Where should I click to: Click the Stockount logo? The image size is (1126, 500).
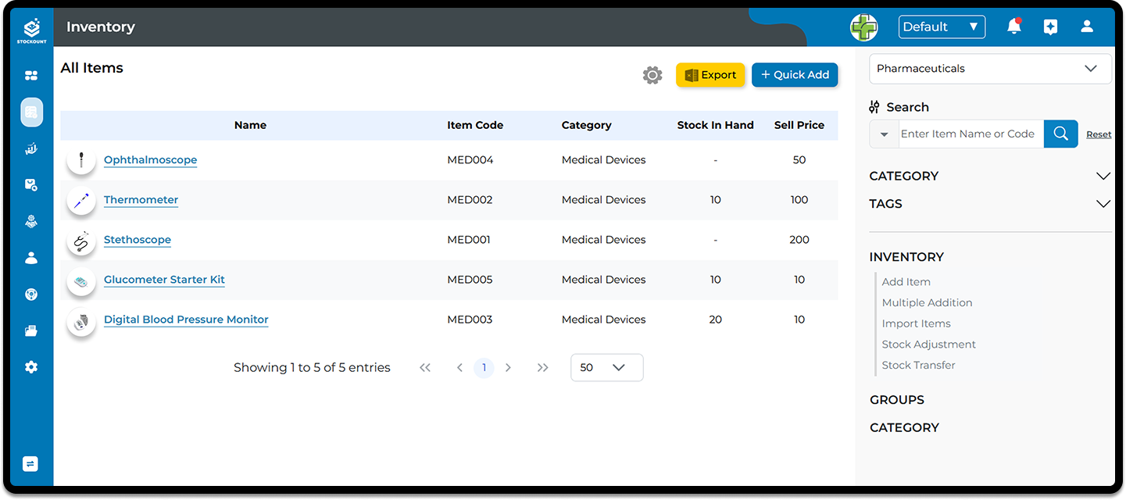31,30
